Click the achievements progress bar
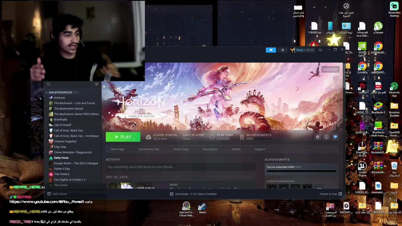The height and width of the screenshot is (226, 402). [x=301, y=171]
